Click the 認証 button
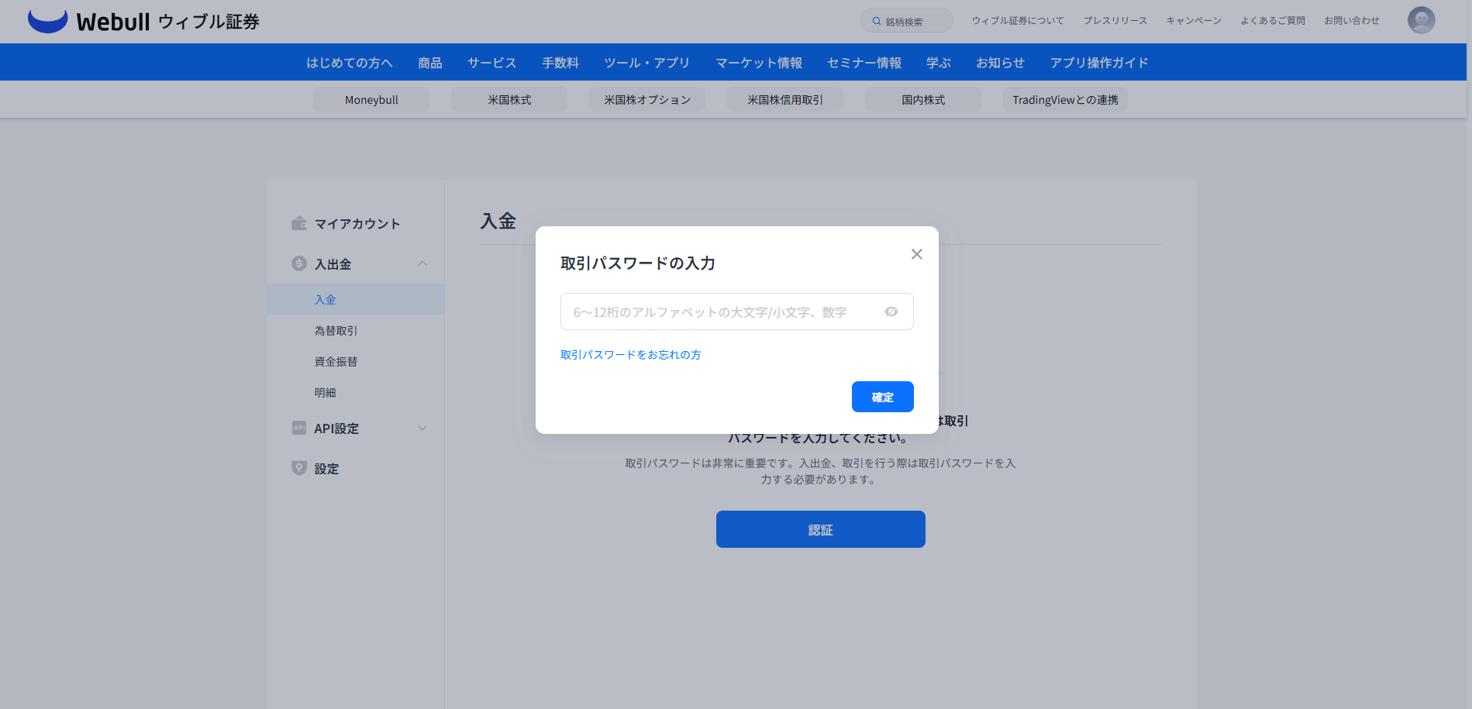The height and width of the screenshot is (709, 1472). point(820,529)
